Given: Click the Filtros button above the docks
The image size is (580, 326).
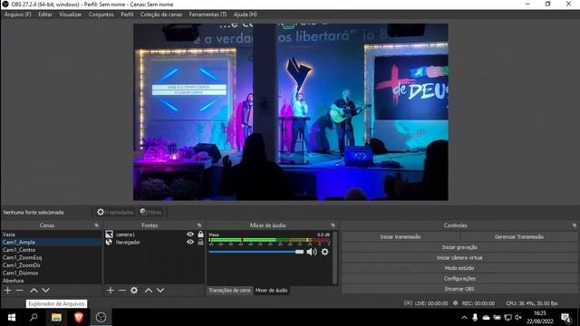Looking at the screenshot, I should tap(151, 212).
